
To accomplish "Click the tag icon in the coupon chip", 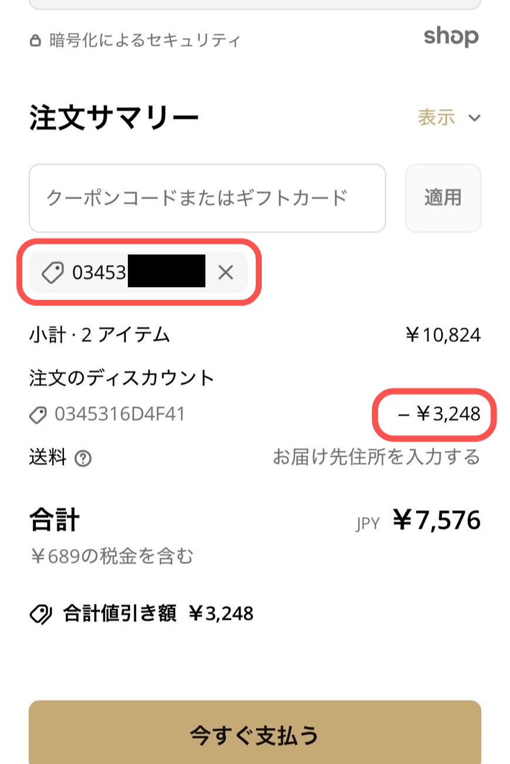I will click(x=53, y=273).
